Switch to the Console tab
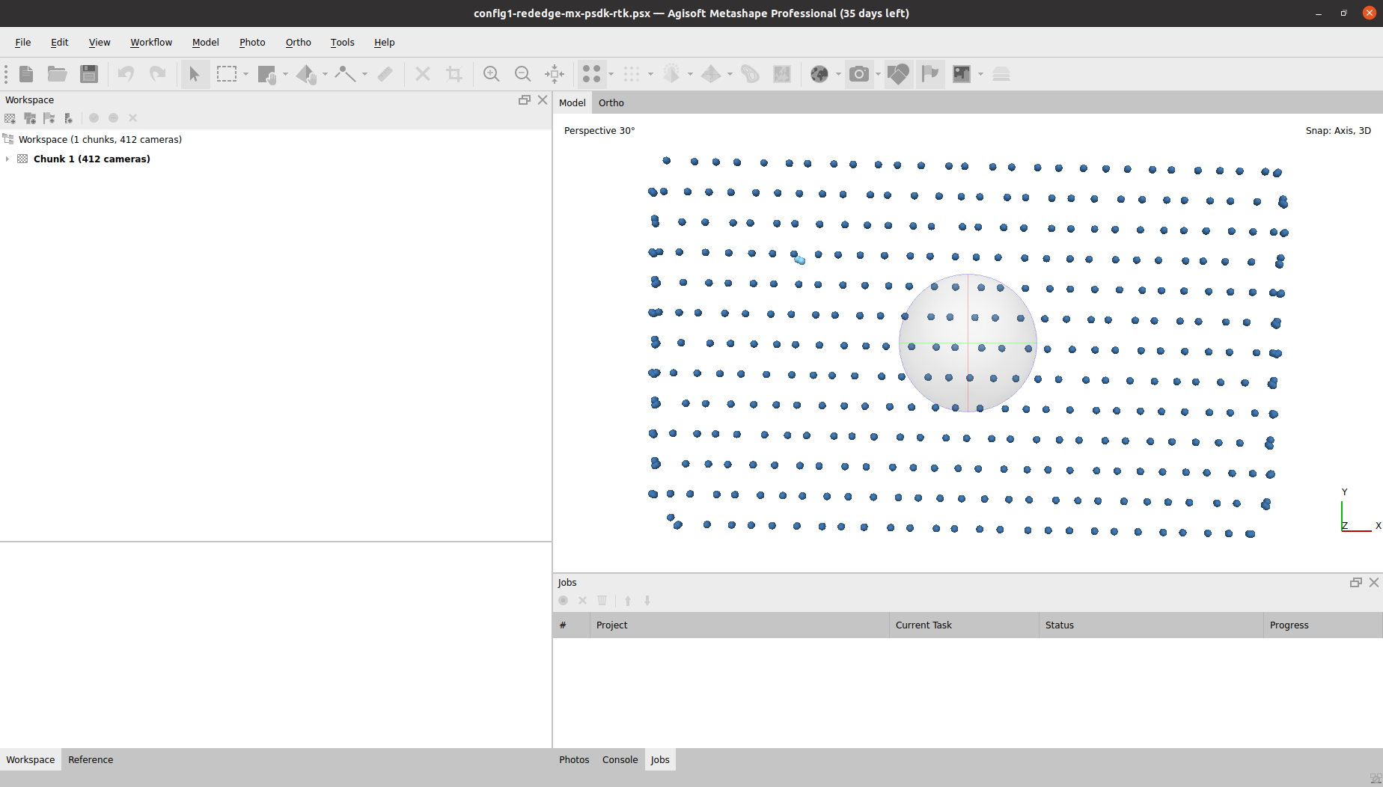Screen dimensions: 1383x787 pos(620,759)
